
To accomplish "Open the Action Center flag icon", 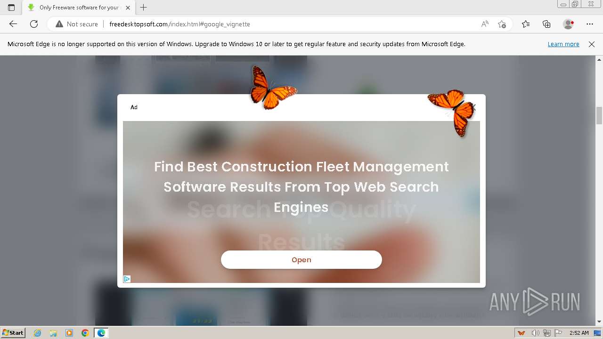I will pyautogui.click(x=558, y=333).
